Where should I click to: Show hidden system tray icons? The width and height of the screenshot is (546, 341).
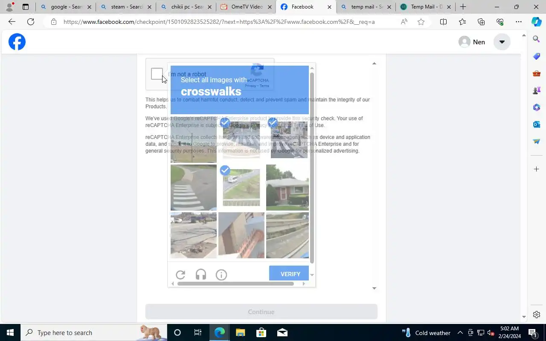pyautogui.click(x=460, y=332)
